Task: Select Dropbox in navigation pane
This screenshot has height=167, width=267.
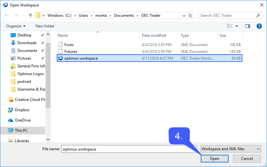Action: coord(22,110)
